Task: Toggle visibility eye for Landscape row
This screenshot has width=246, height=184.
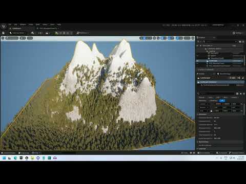Action: click(x=197, y=61)
